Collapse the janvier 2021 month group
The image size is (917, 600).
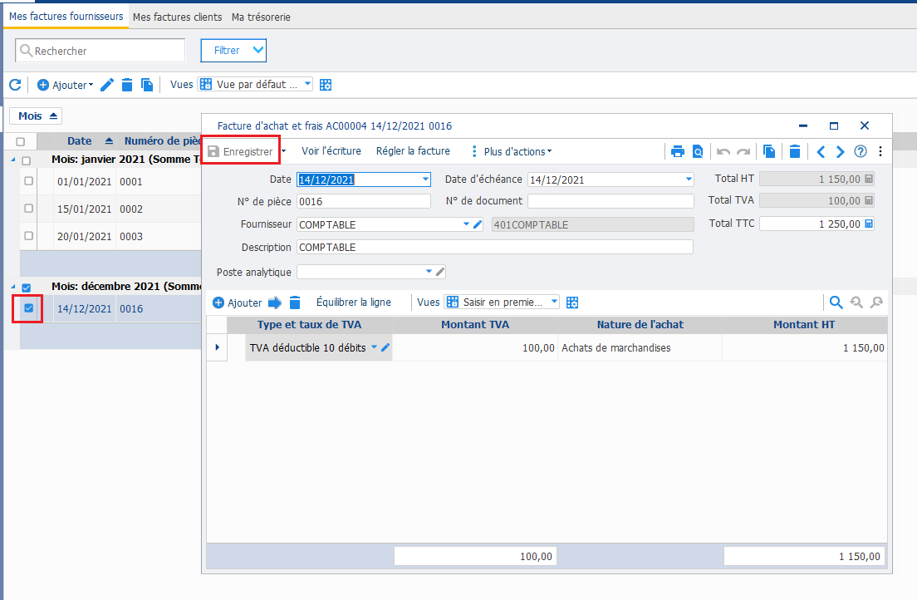point(13,160)
